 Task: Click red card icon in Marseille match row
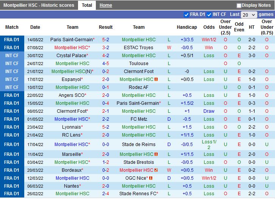pyautogui.click(x=156, y=154)
